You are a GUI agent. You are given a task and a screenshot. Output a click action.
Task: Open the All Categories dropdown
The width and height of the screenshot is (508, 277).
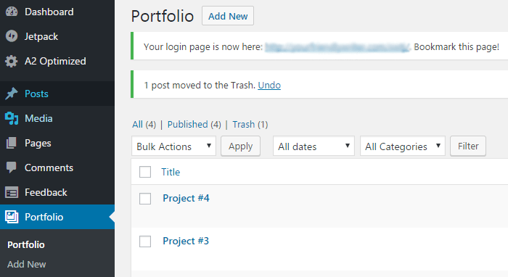tap(403, 146)
